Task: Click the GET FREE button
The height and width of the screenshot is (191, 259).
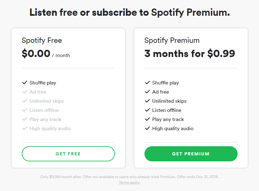Action: pyautogui.click(x=68, y=154)
